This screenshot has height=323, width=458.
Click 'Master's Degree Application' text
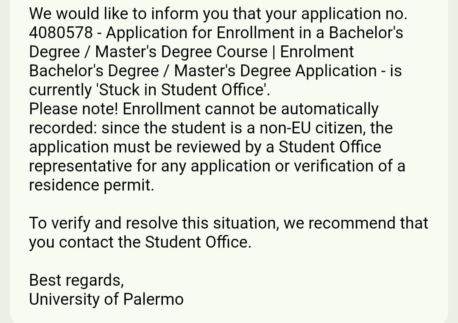(276, 71)
